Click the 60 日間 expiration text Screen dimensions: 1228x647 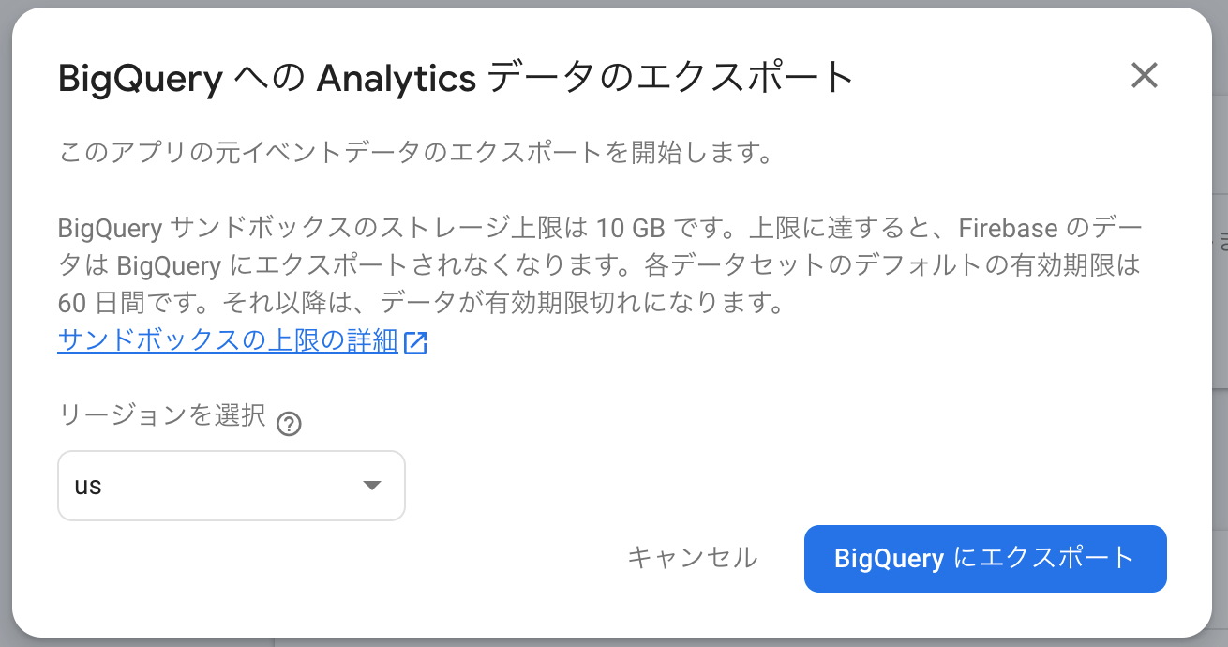98,303
